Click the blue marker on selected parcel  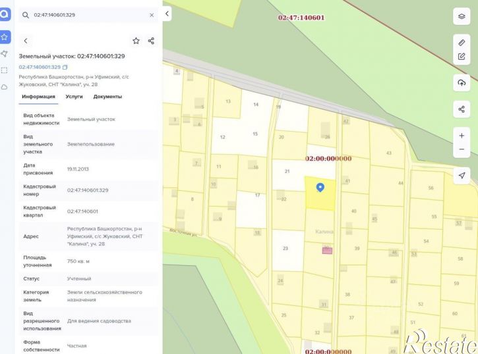point(320,188)
